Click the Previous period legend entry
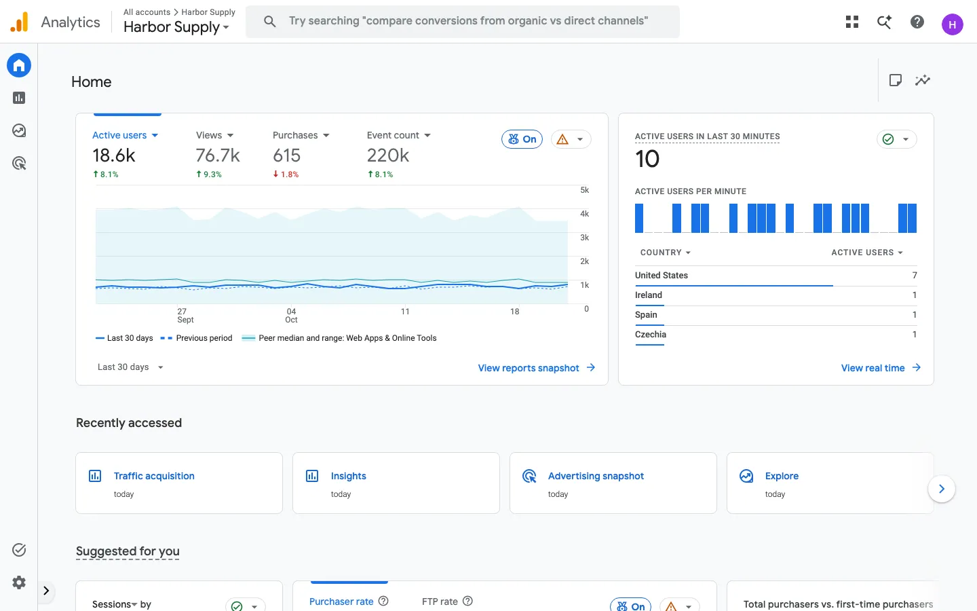 [196, 338]
